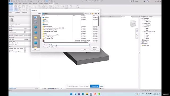Viewport: 170px width, 96px height.
Task: Click the Save button in Save As dialog
Action: pos(85,50)
